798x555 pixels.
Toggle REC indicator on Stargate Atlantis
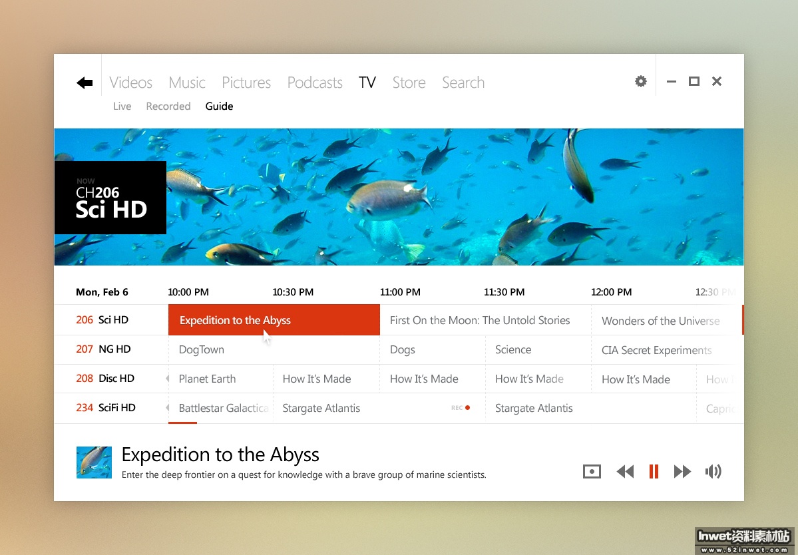click(461, 407)
